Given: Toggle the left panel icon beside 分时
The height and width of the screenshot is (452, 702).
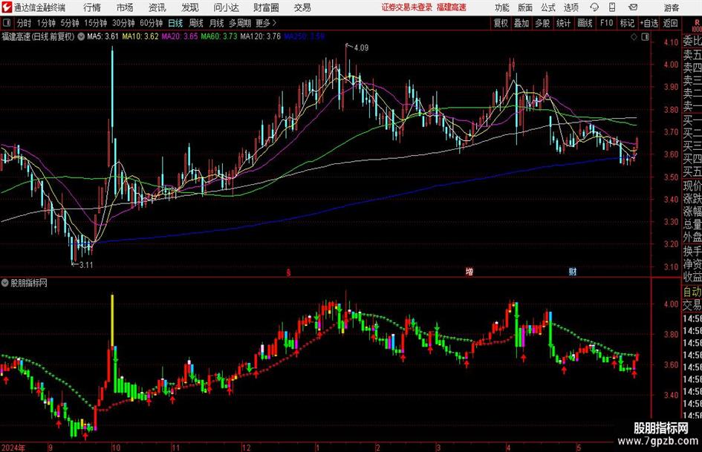Looking at the screenshot, I should [7, 23].
